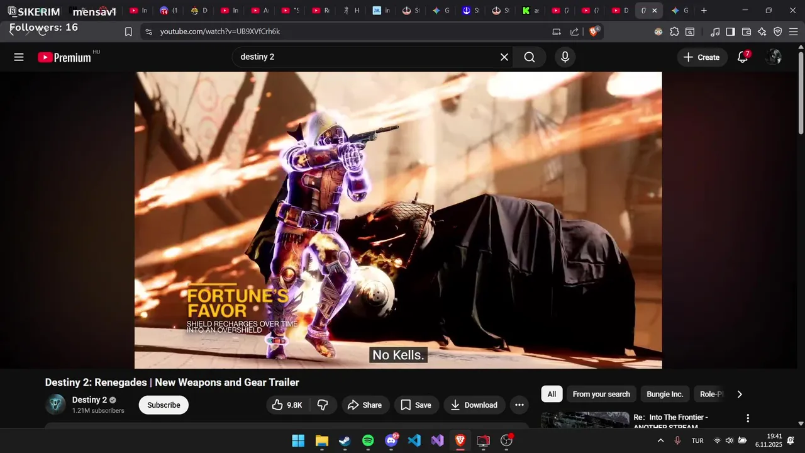
Task: Open the Brave Wallet icon
Action: point(747,31)
